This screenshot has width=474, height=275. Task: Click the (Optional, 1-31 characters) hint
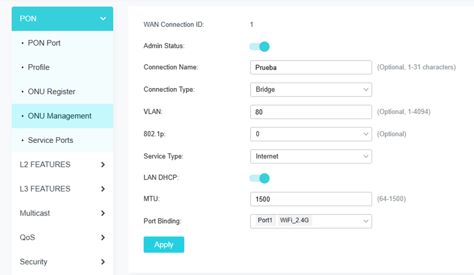pos(416,67)
